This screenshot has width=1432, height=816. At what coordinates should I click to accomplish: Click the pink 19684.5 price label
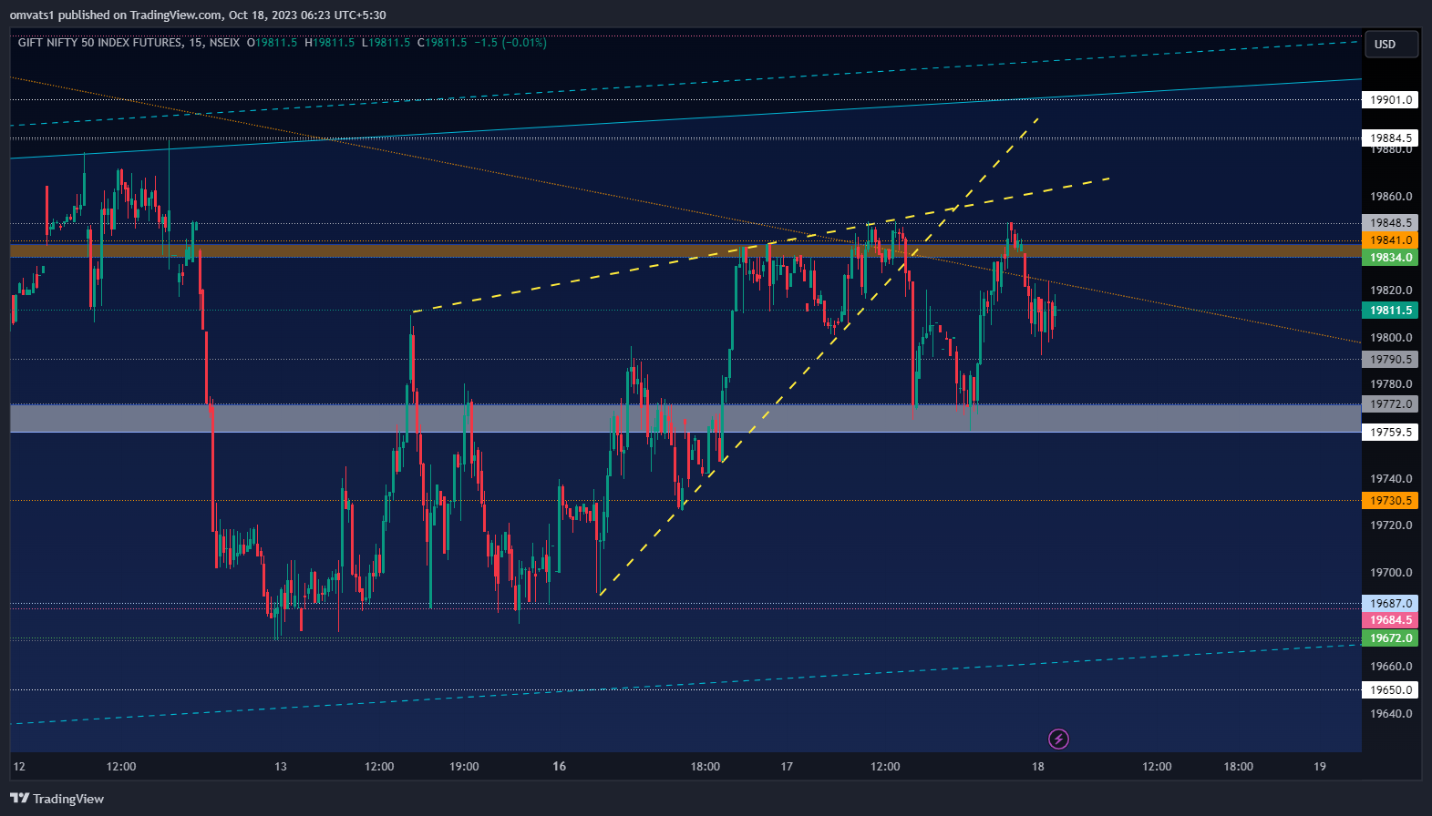click(1390, 620)
